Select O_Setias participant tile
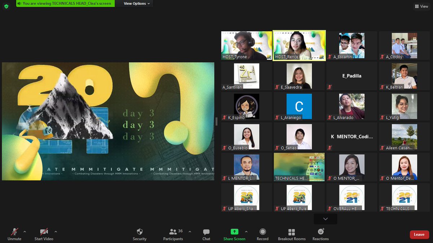The image size is (433, 243). point(299,137)
